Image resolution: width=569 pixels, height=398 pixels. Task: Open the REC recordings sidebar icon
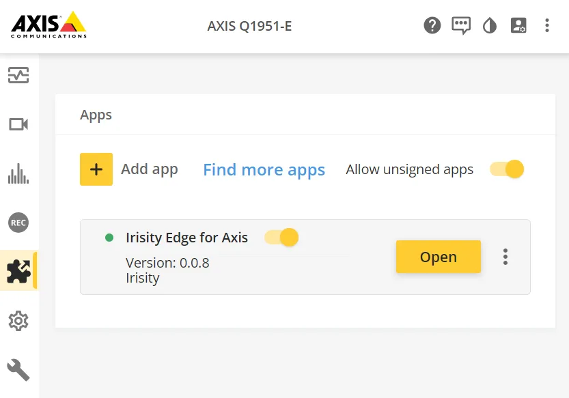[x=18, y=223]
